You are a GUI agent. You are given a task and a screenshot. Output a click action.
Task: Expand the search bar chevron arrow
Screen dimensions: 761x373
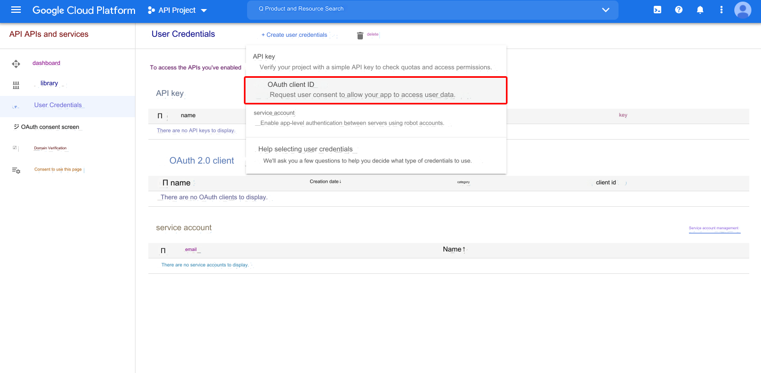pos(606,10)
